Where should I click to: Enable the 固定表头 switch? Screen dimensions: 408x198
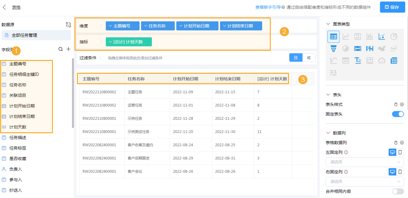point(398,114)
